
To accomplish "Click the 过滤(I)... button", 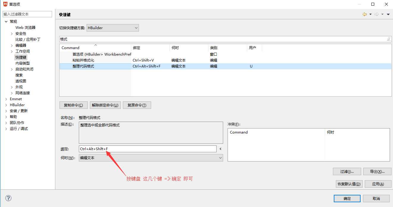I will (347, 171).
